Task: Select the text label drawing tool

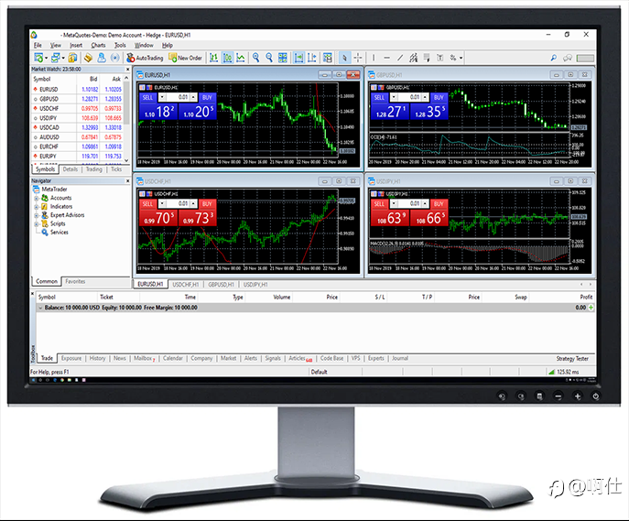Action: coord(440,58)
